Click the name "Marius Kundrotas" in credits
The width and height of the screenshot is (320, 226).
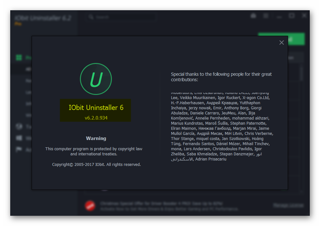point(187,123)
